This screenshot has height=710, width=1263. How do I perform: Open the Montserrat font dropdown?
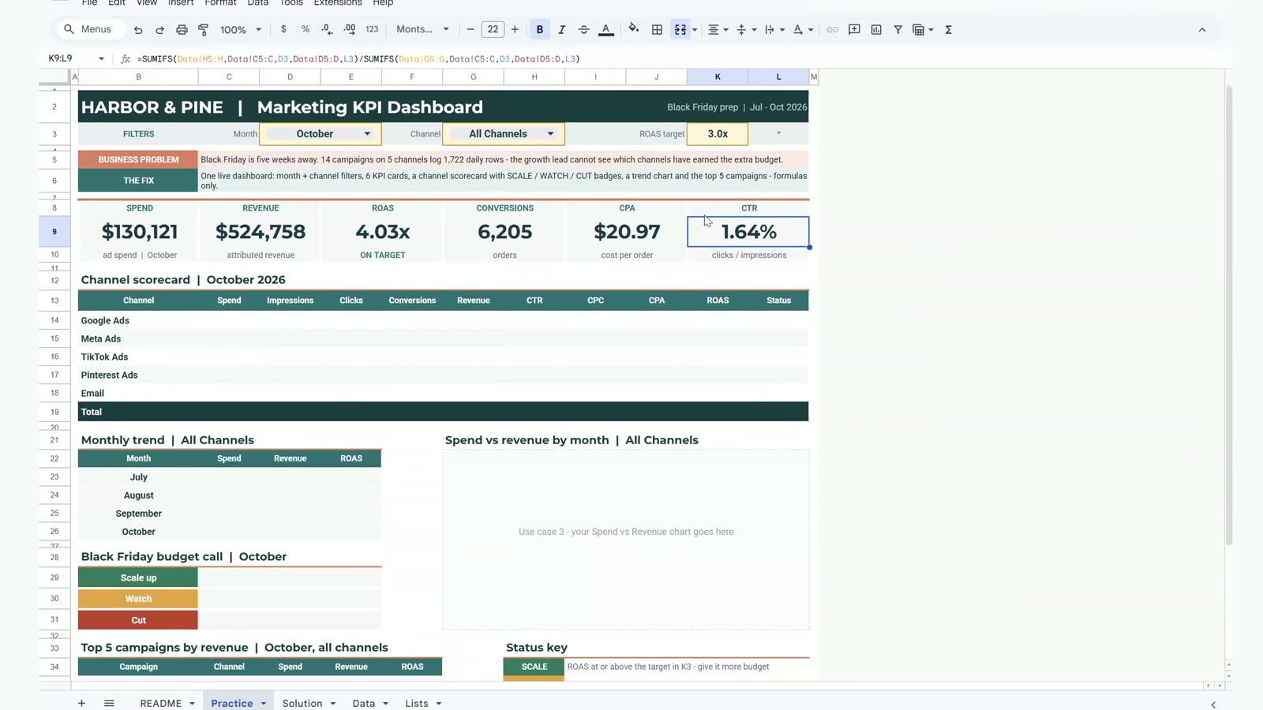(x=422, y=29)
